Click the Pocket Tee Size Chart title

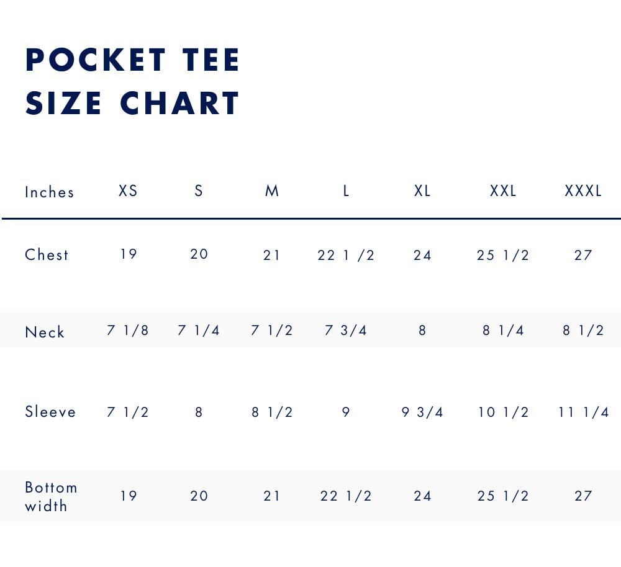[132, 81]
